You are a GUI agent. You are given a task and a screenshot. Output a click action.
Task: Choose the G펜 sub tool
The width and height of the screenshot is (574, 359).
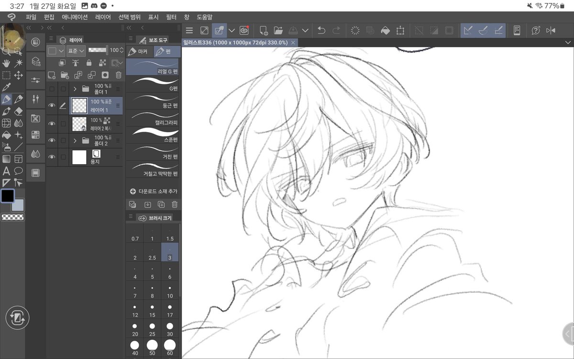click(x=153, y=83)
